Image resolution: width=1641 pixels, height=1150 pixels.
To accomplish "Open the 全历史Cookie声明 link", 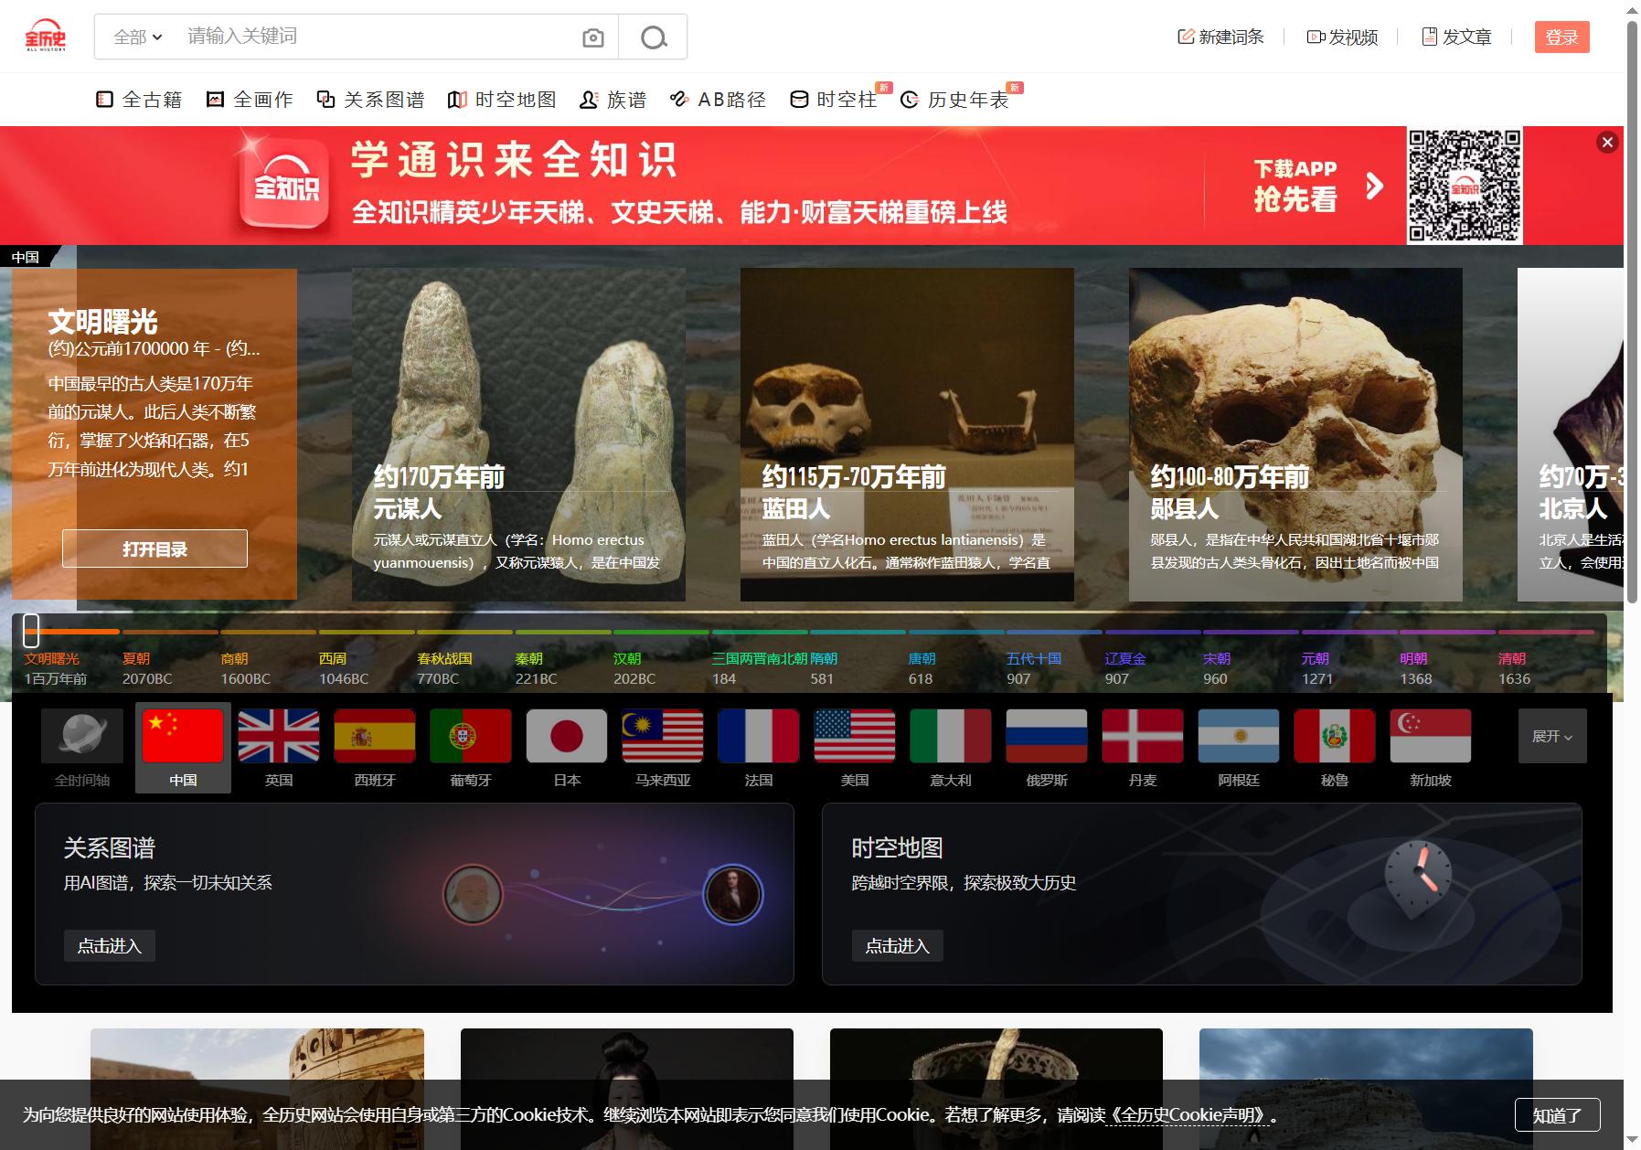I will coord(1189,1115).
